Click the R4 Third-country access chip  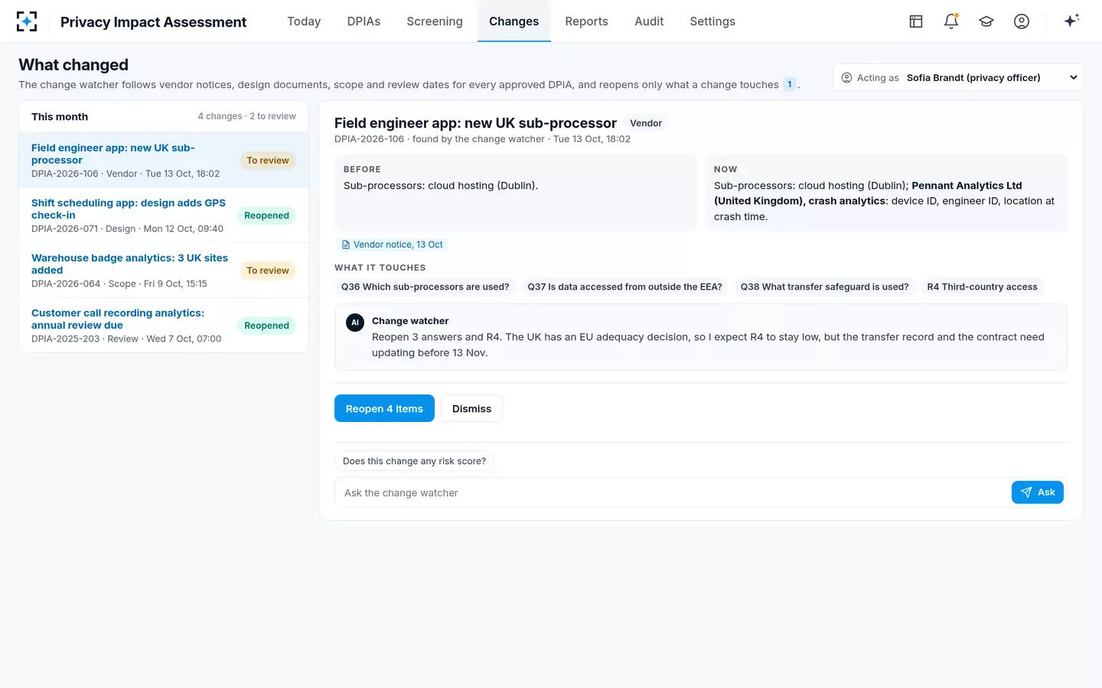(982, 287)
